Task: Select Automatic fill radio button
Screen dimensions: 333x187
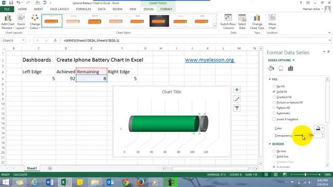Action: pyautogui.click(x=274, y=113)
